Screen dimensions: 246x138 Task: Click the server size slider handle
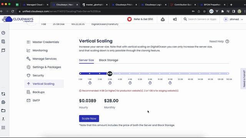pos(110,73)
